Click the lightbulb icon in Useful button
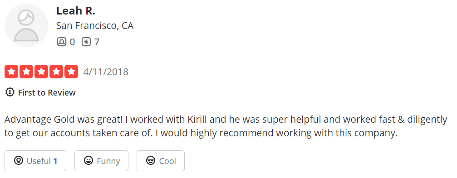Viewport: 457px width, 178px height. point(18,160)
